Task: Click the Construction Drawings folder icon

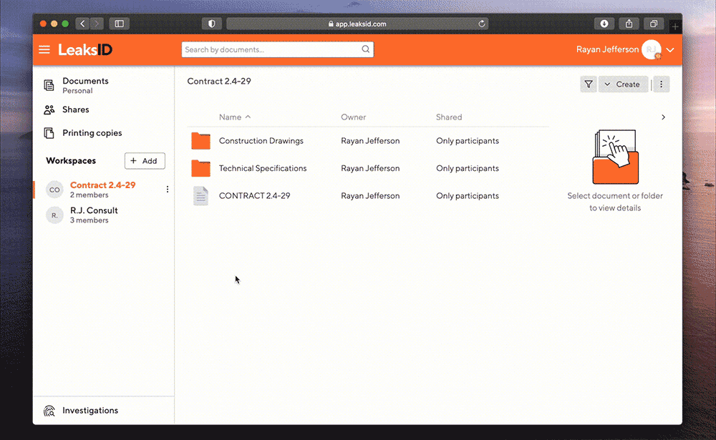Action: pyautogui.click(x=201, y=140)
